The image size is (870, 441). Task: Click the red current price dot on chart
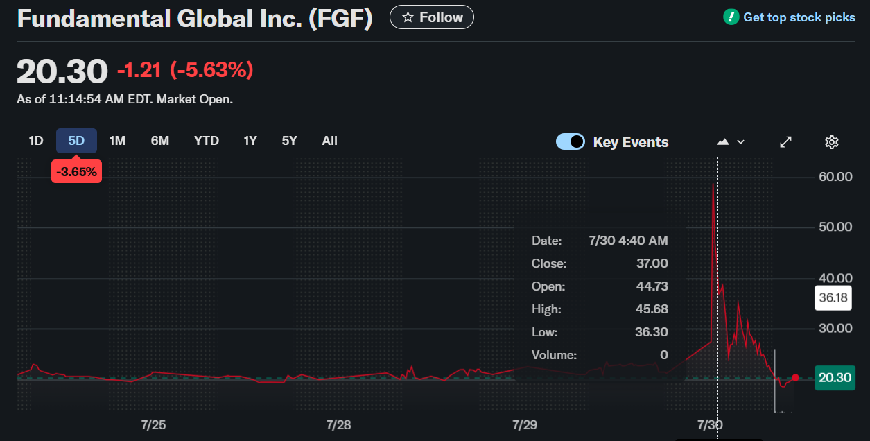click(x=795, y=378)
